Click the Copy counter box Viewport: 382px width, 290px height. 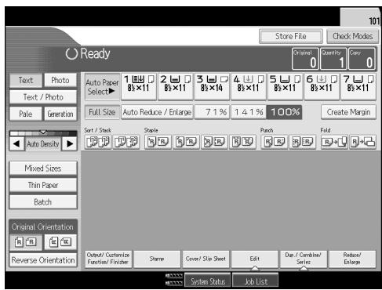362,59
